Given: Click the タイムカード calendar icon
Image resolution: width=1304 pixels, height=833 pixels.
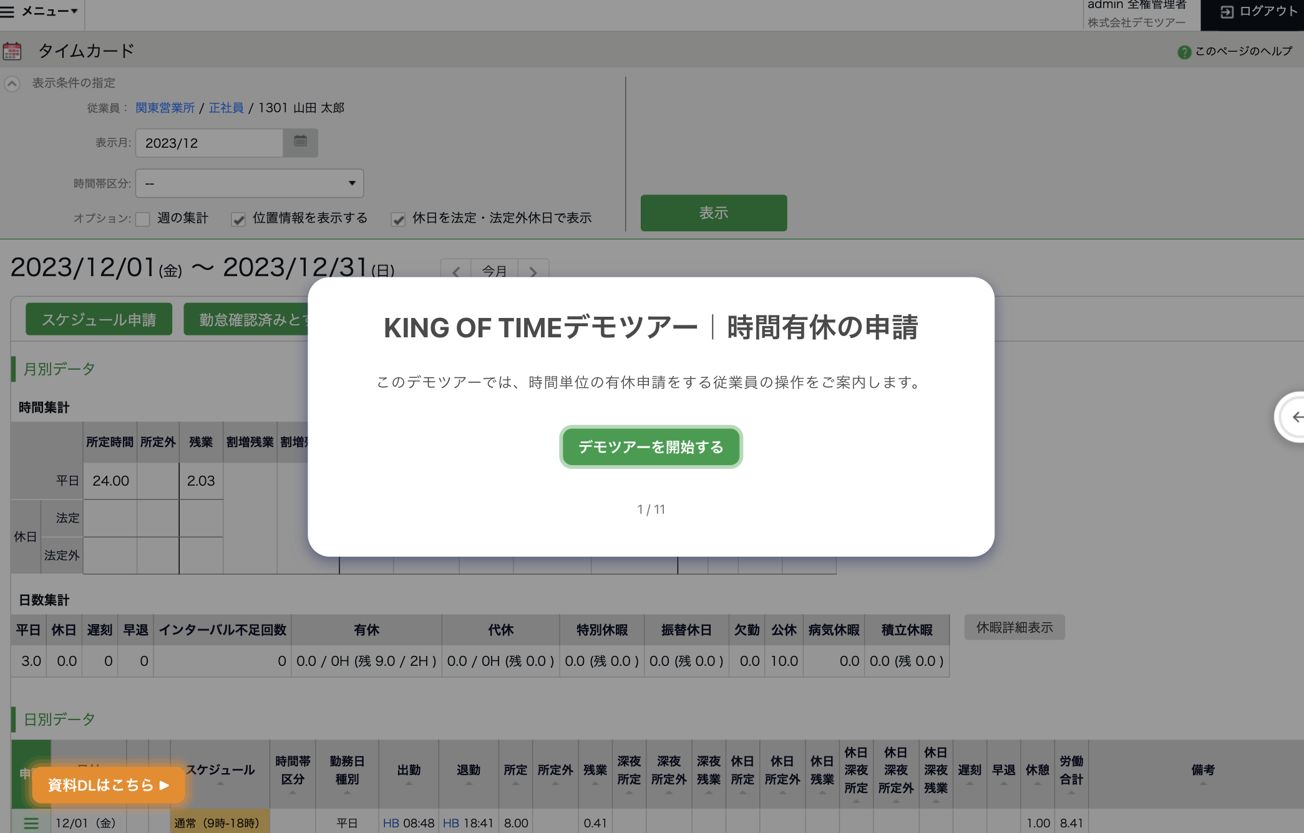Looking at the screenshot, I should click(12, 51).
